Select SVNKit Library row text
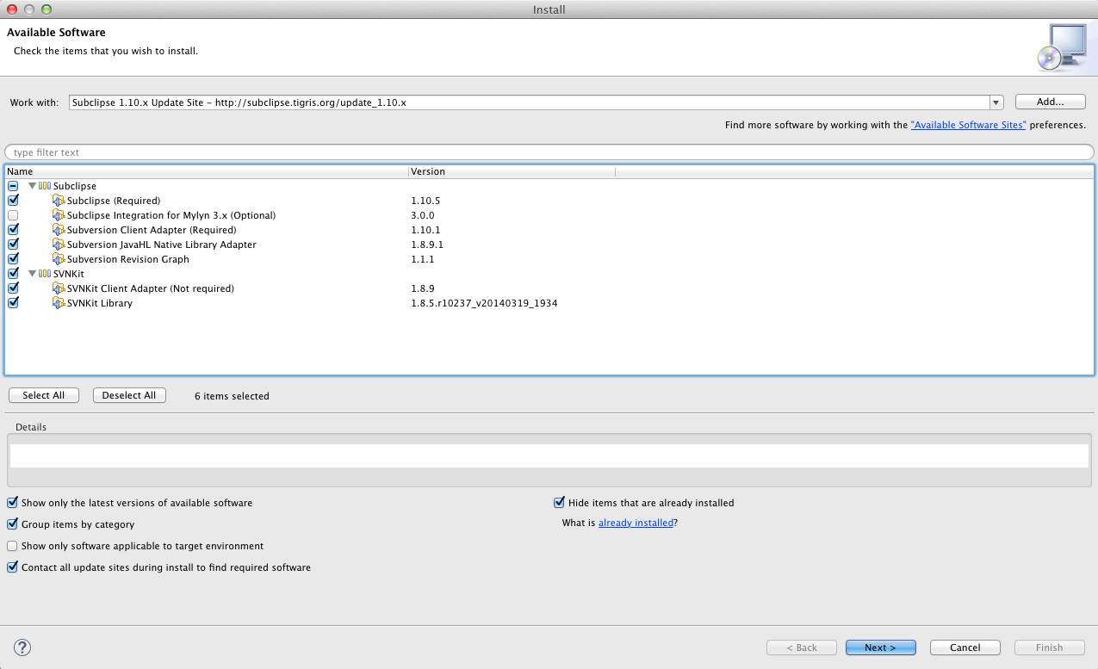 pyautogui.click(x=100, y=303)
